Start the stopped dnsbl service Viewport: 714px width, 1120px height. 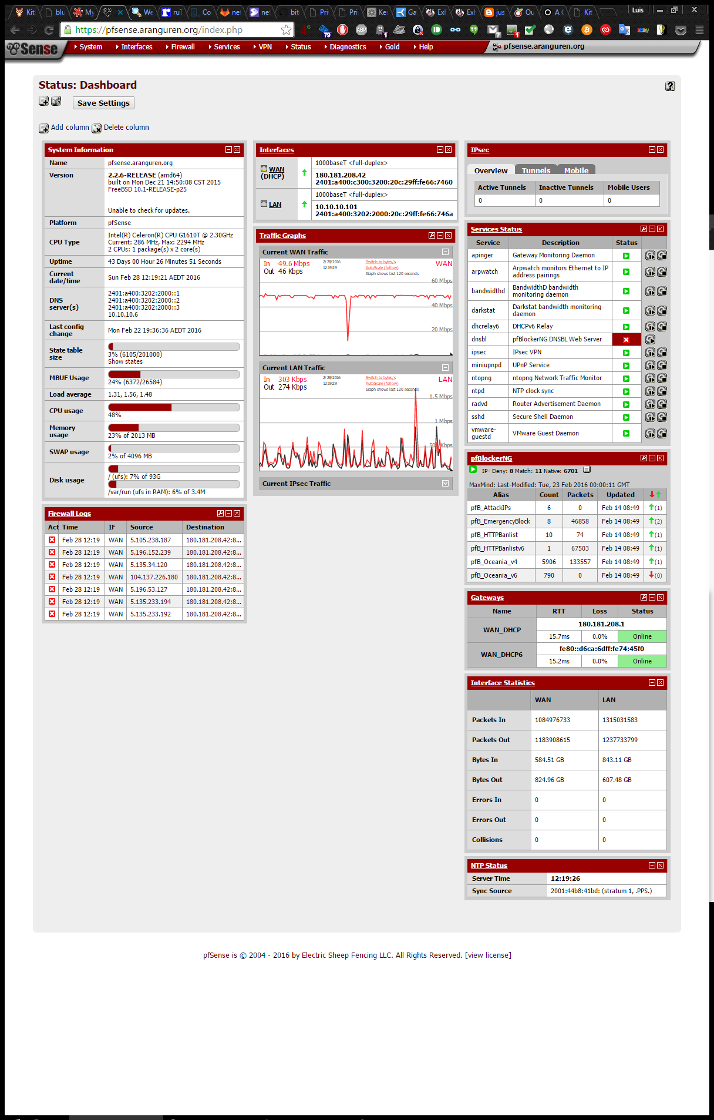coord(650,340)
